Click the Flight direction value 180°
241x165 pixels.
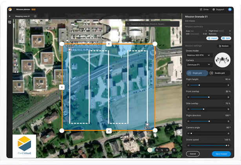[x=228, y=115]
